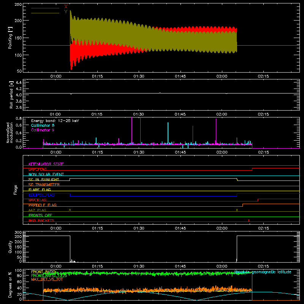Click the Pointing axis title
Image resolution: width=304 pixels, height=304 pixels.
(x=10, y=38)
